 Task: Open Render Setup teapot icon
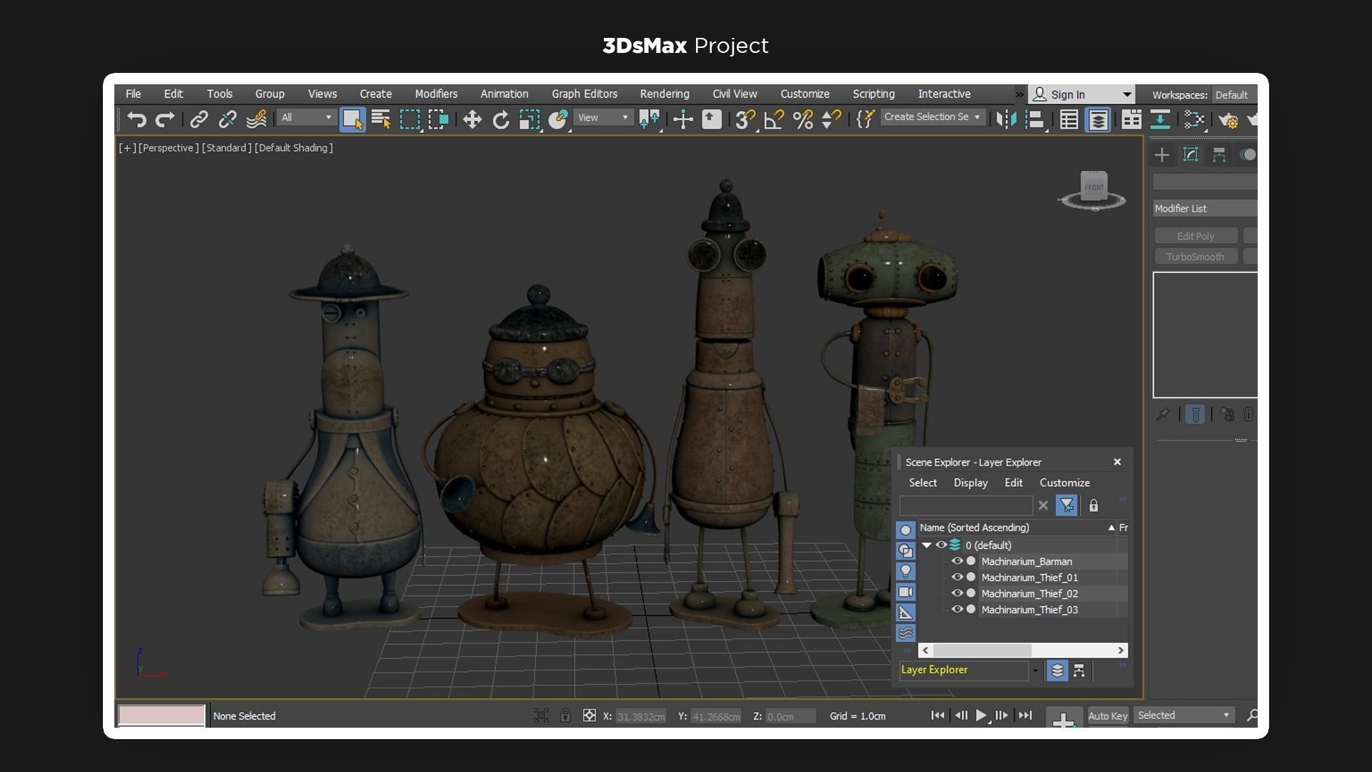(x=1228, y=119)
